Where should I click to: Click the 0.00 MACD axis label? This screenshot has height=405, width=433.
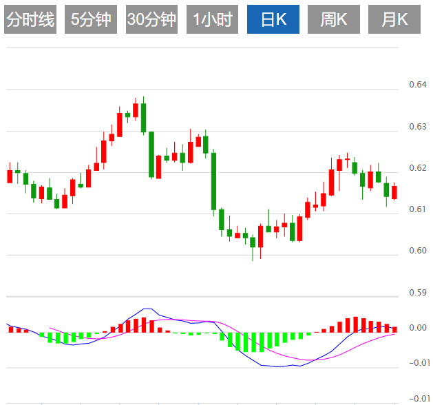(418, 328)
